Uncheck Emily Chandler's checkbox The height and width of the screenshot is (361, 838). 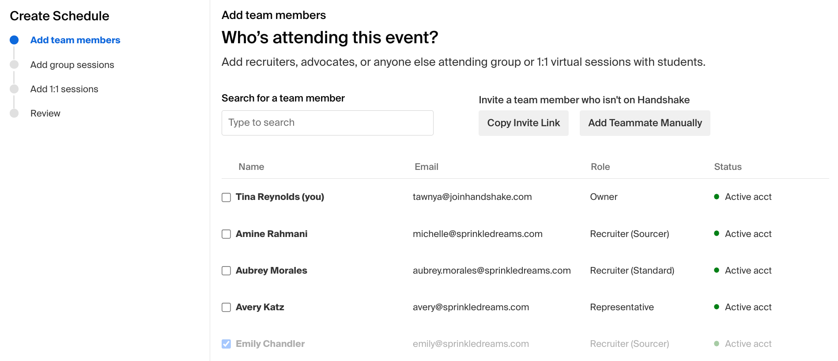(x=226, y=344)
